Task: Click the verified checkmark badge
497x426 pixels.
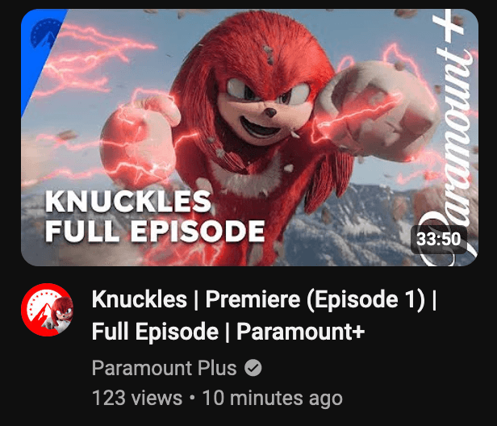Action: (253, 368)
